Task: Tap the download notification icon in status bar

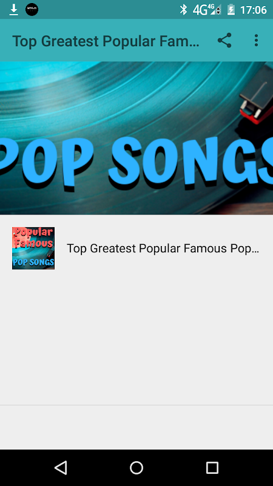Action: (x=13, y=10)
